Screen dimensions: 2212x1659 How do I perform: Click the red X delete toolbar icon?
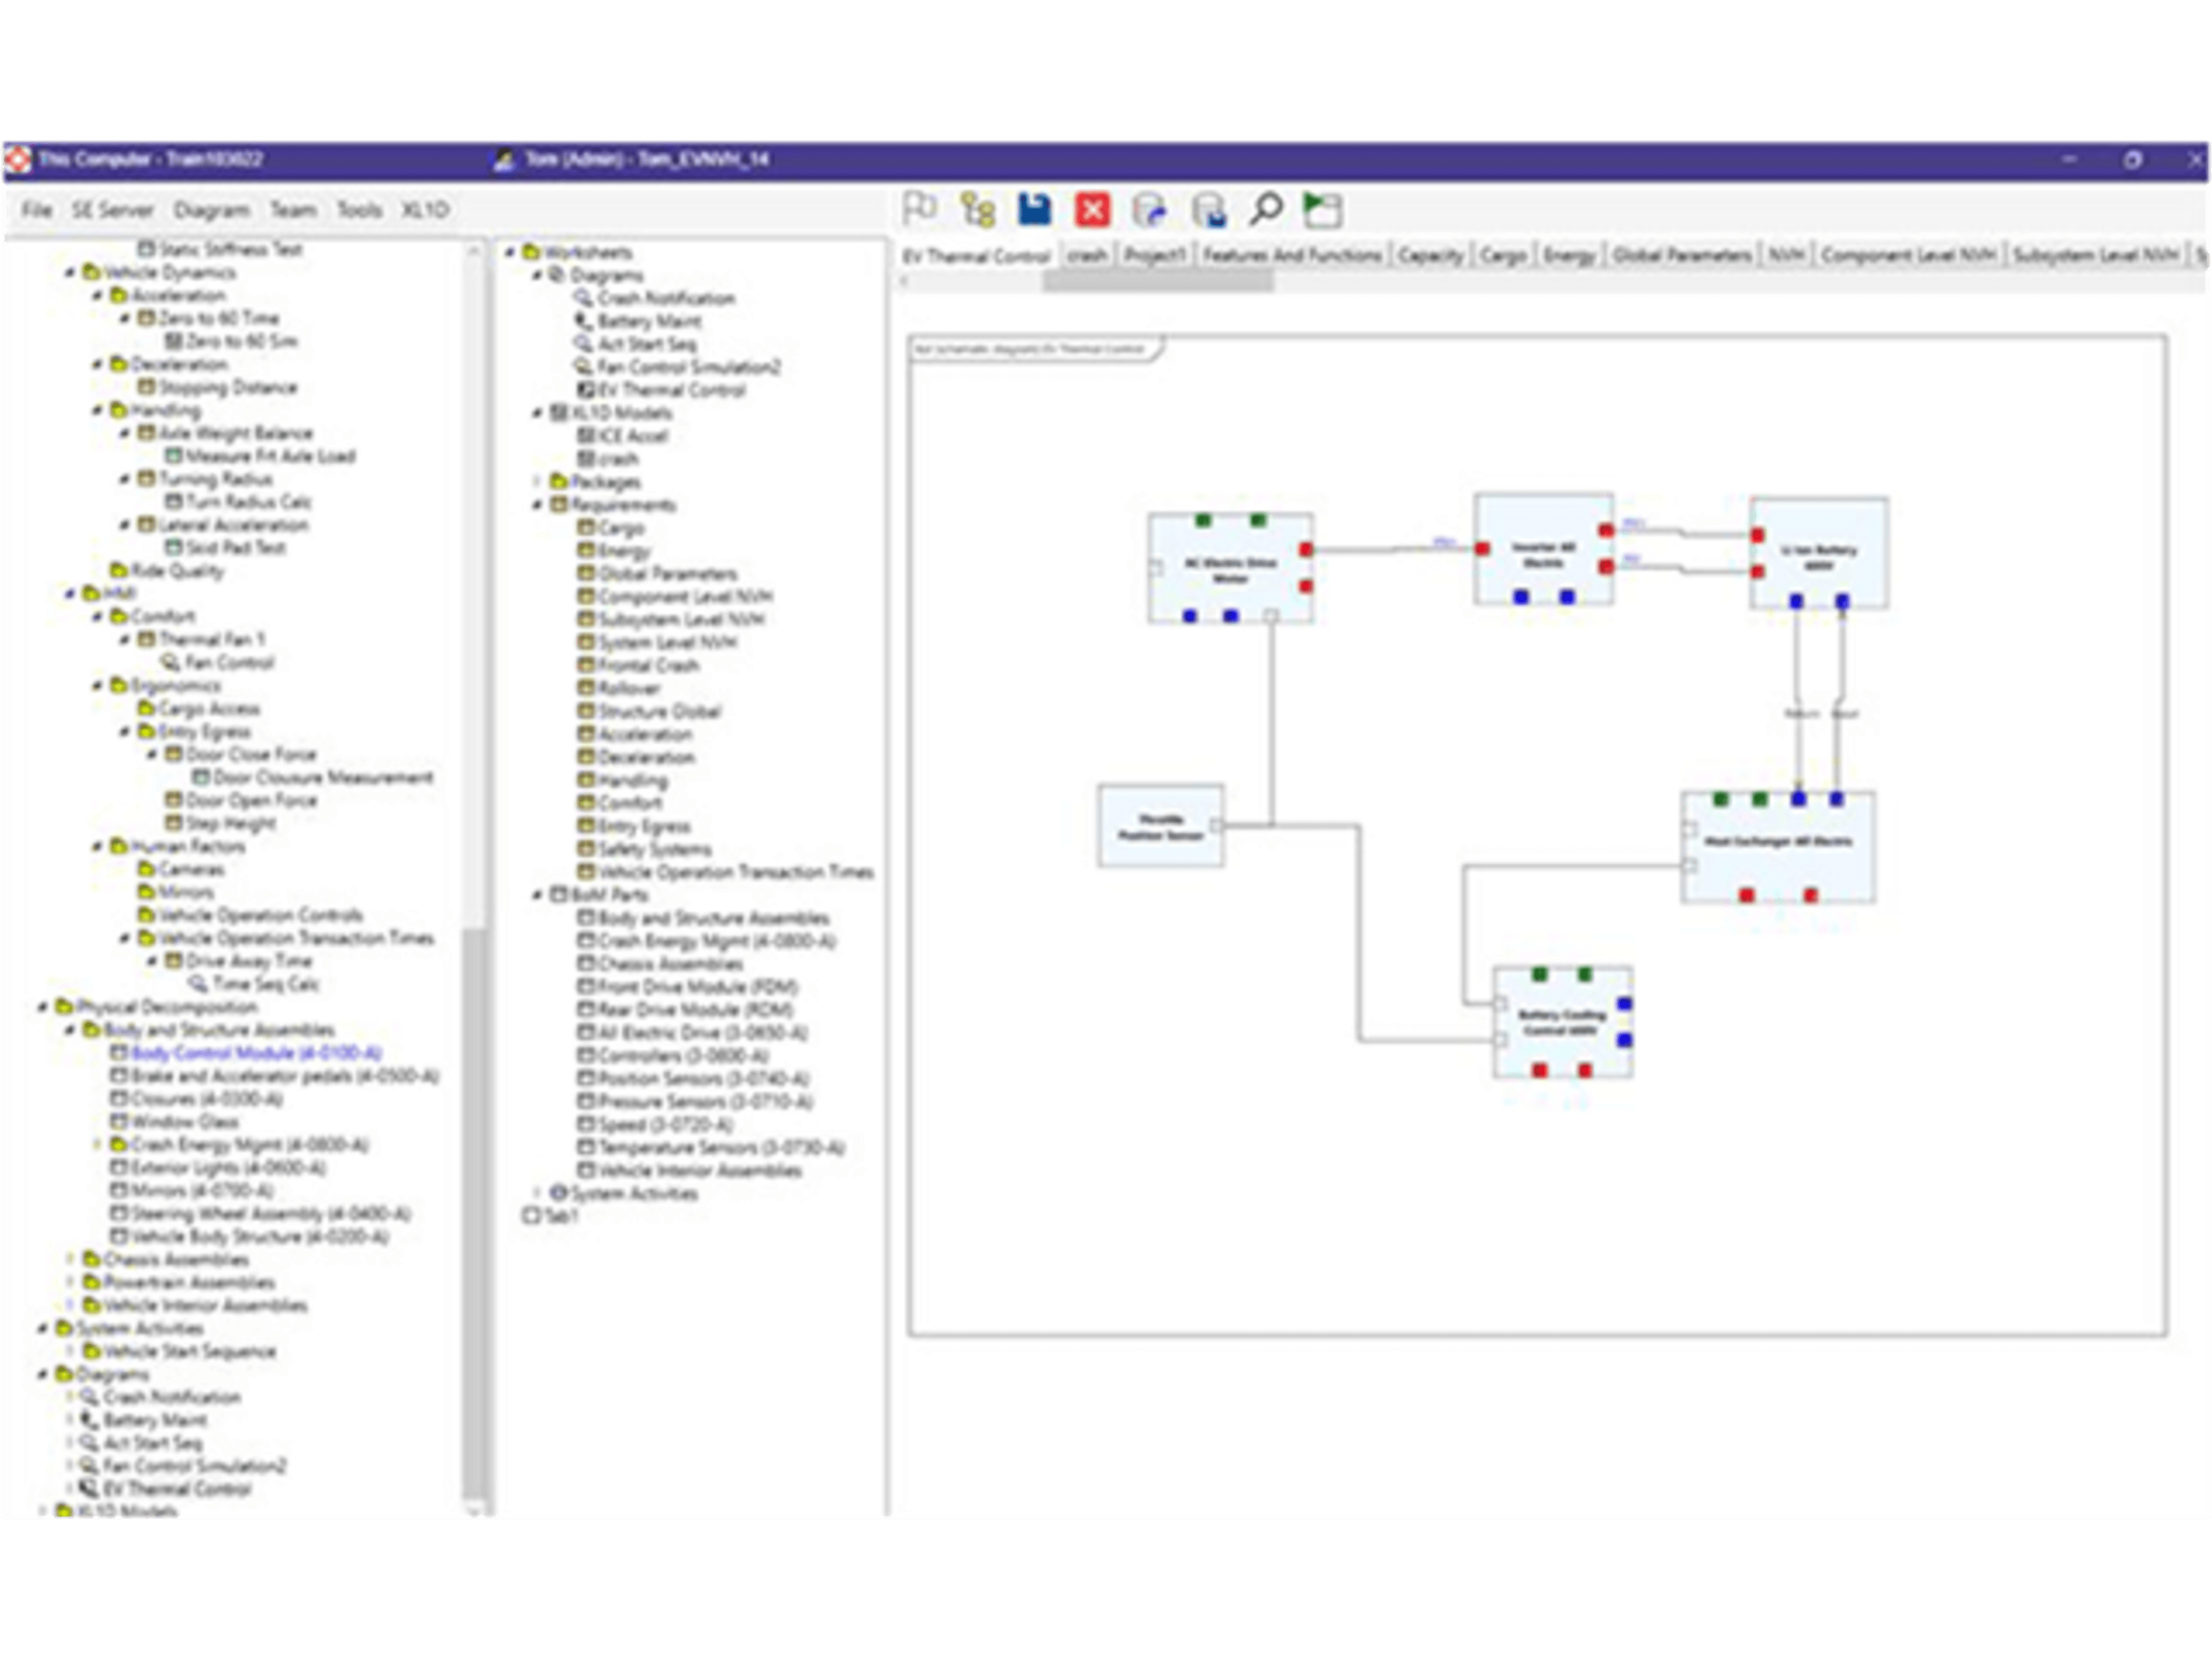coord(1092,210)
